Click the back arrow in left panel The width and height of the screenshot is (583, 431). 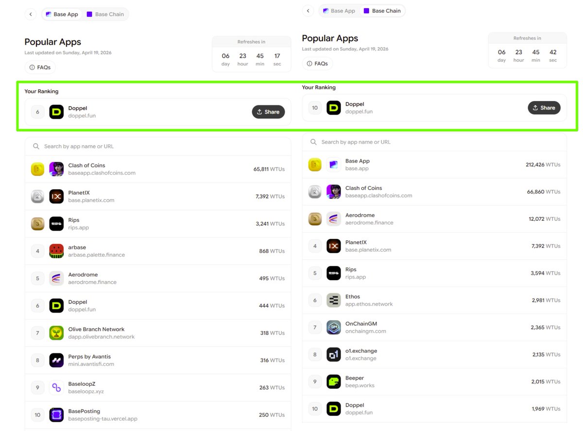31,14
